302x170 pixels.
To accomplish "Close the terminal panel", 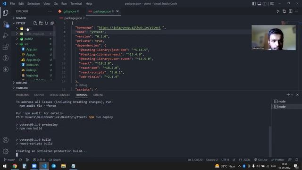I will click(297, 94).
